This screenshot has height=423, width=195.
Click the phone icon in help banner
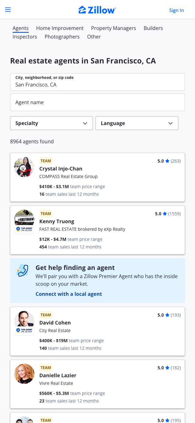pos(22,271)
